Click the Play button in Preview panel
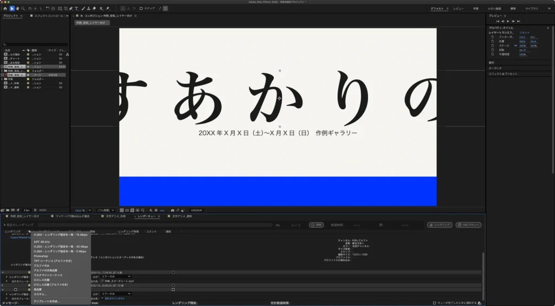 508,22
